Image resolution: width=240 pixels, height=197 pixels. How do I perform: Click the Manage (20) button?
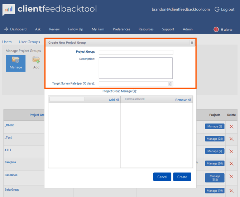click(x=215, y=164)
